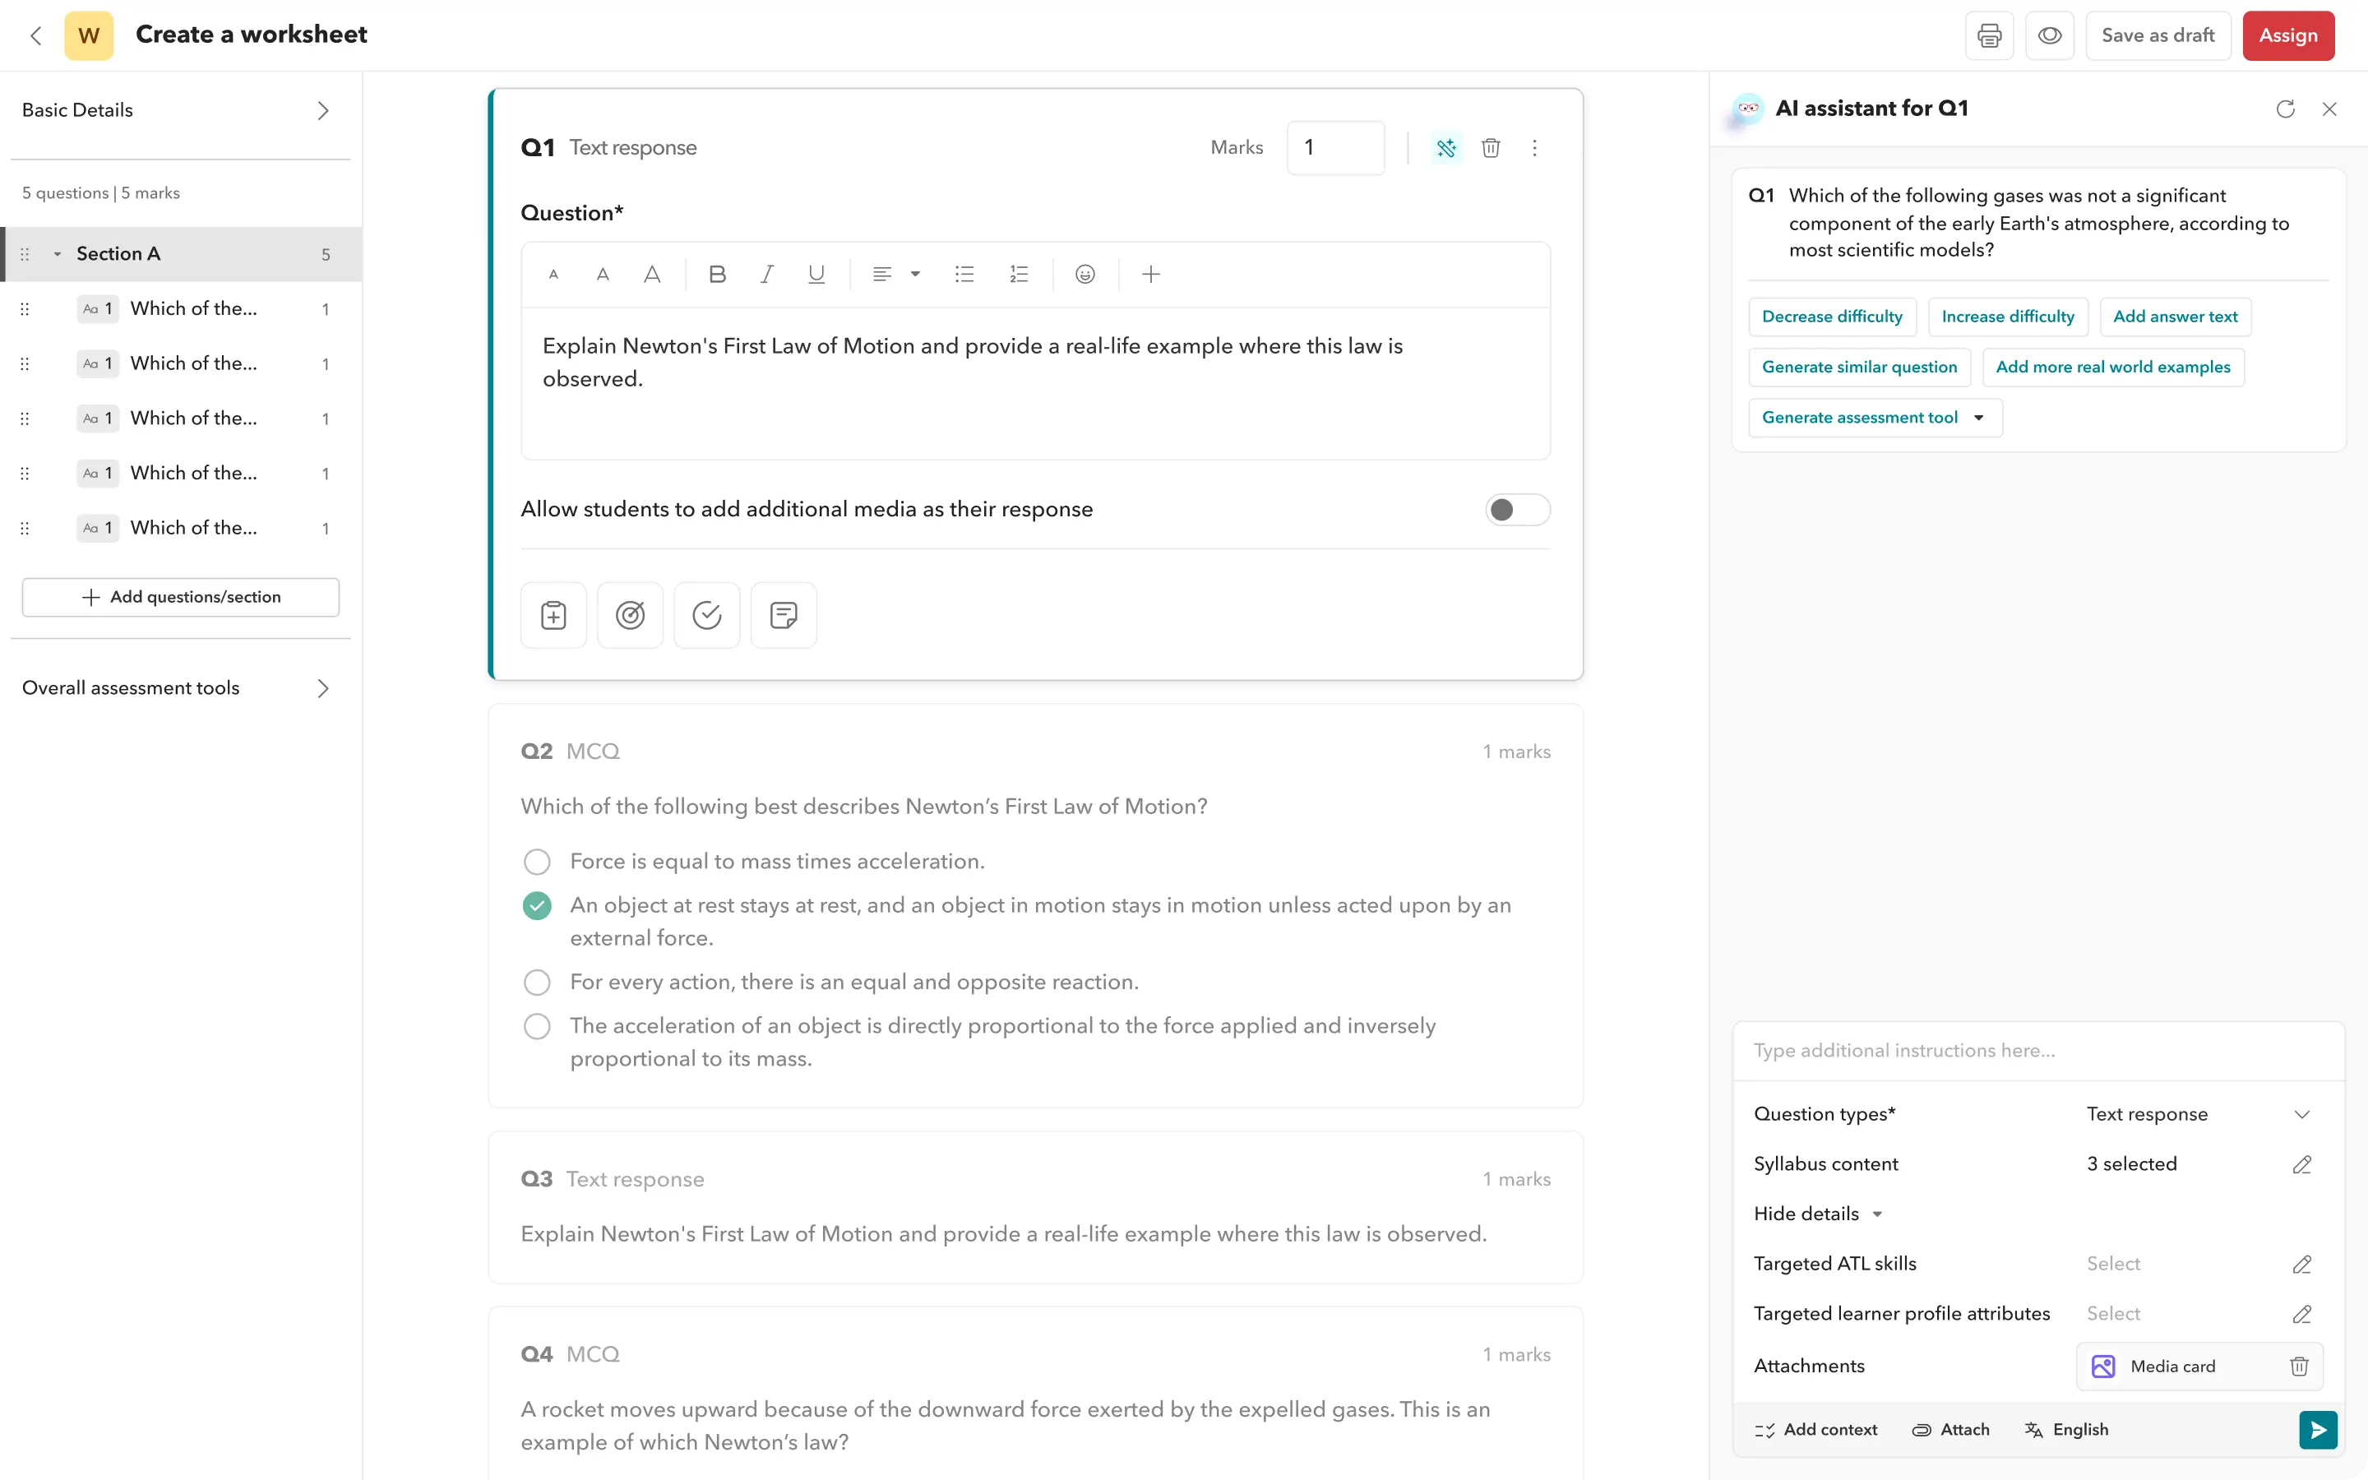This screenshot has width=2368, height=1480.
Task: Click the Save as draft button
Action: (2157, 36)
